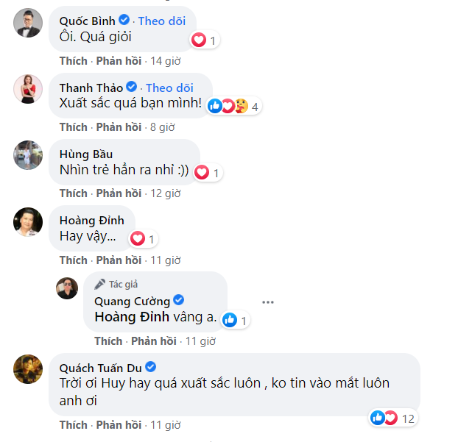The width and height of the screenshot is (458, 442).
Task: Click the heart reaction on Quốc Bình's comment
Action: pyautogui.click(x=198, y=40)
